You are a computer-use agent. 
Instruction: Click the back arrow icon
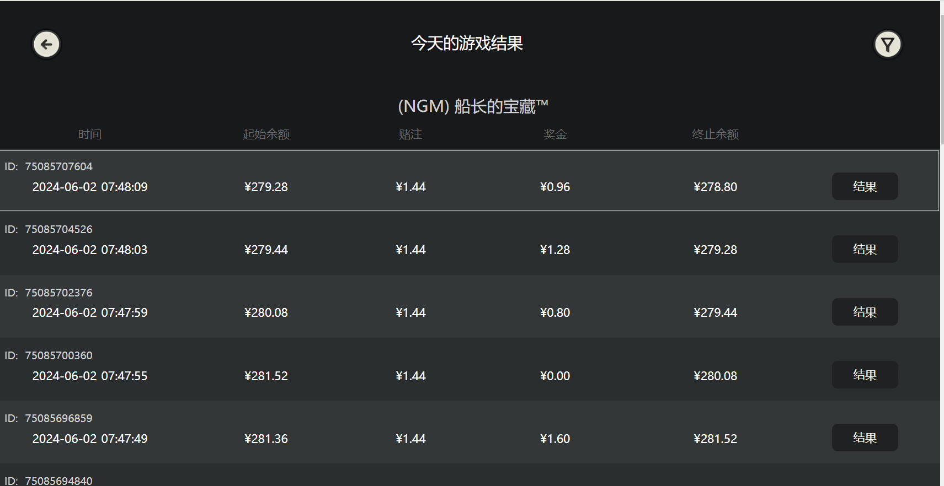click(46, 44)
